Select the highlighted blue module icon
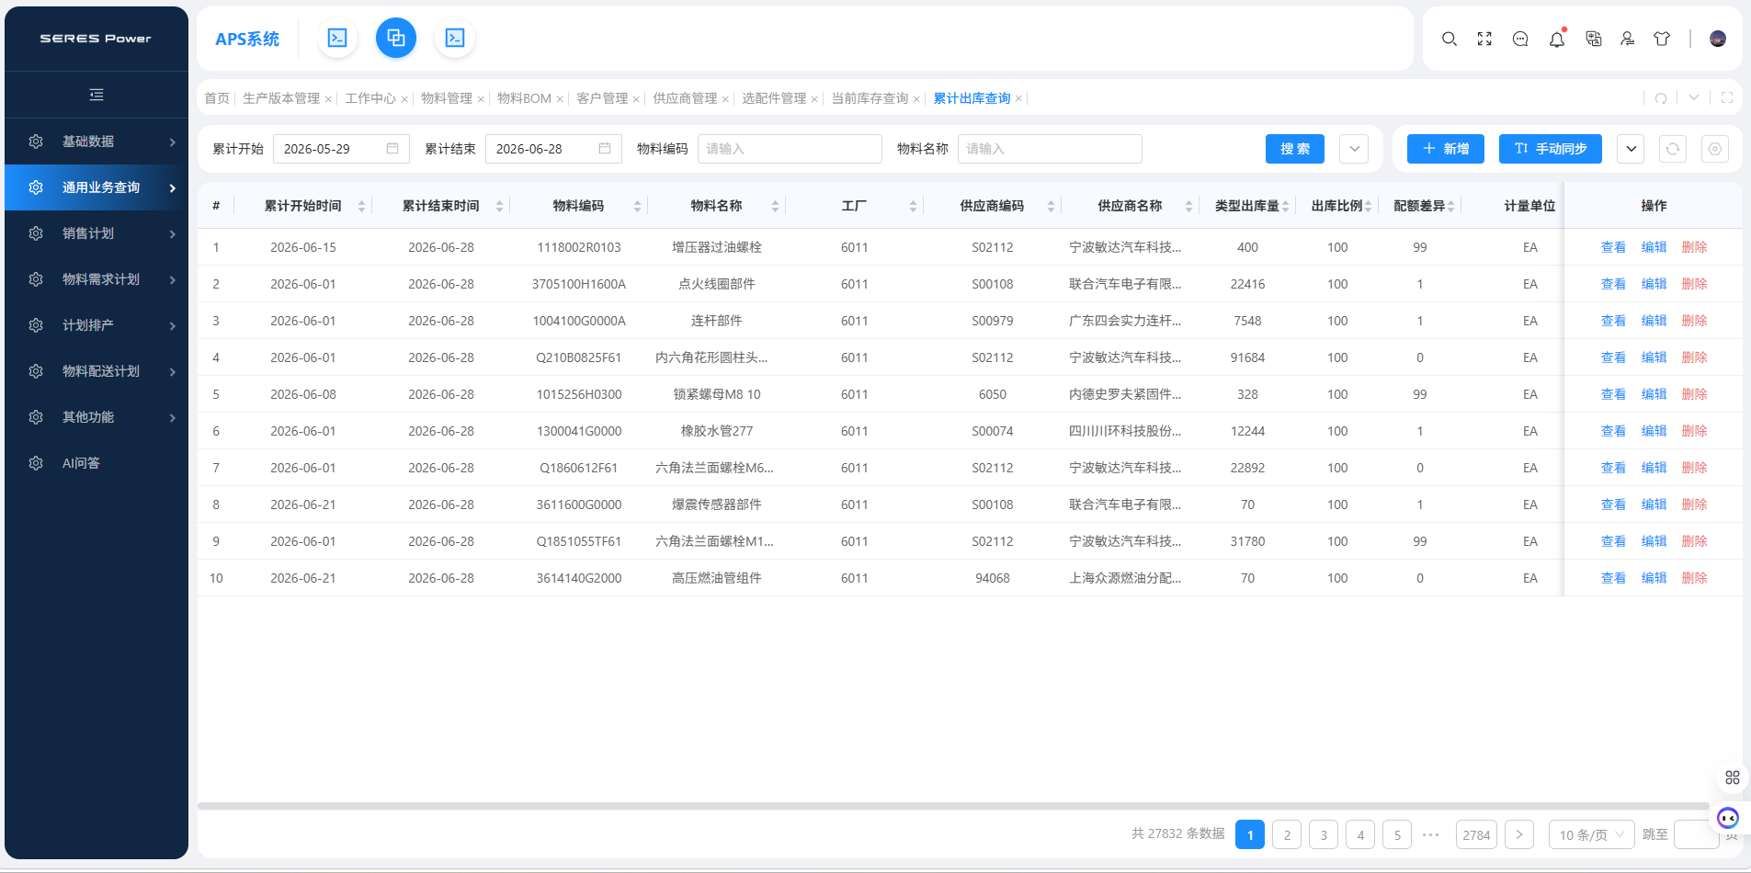The height and width of the screenshot is (873, 1751). (396, 38)
